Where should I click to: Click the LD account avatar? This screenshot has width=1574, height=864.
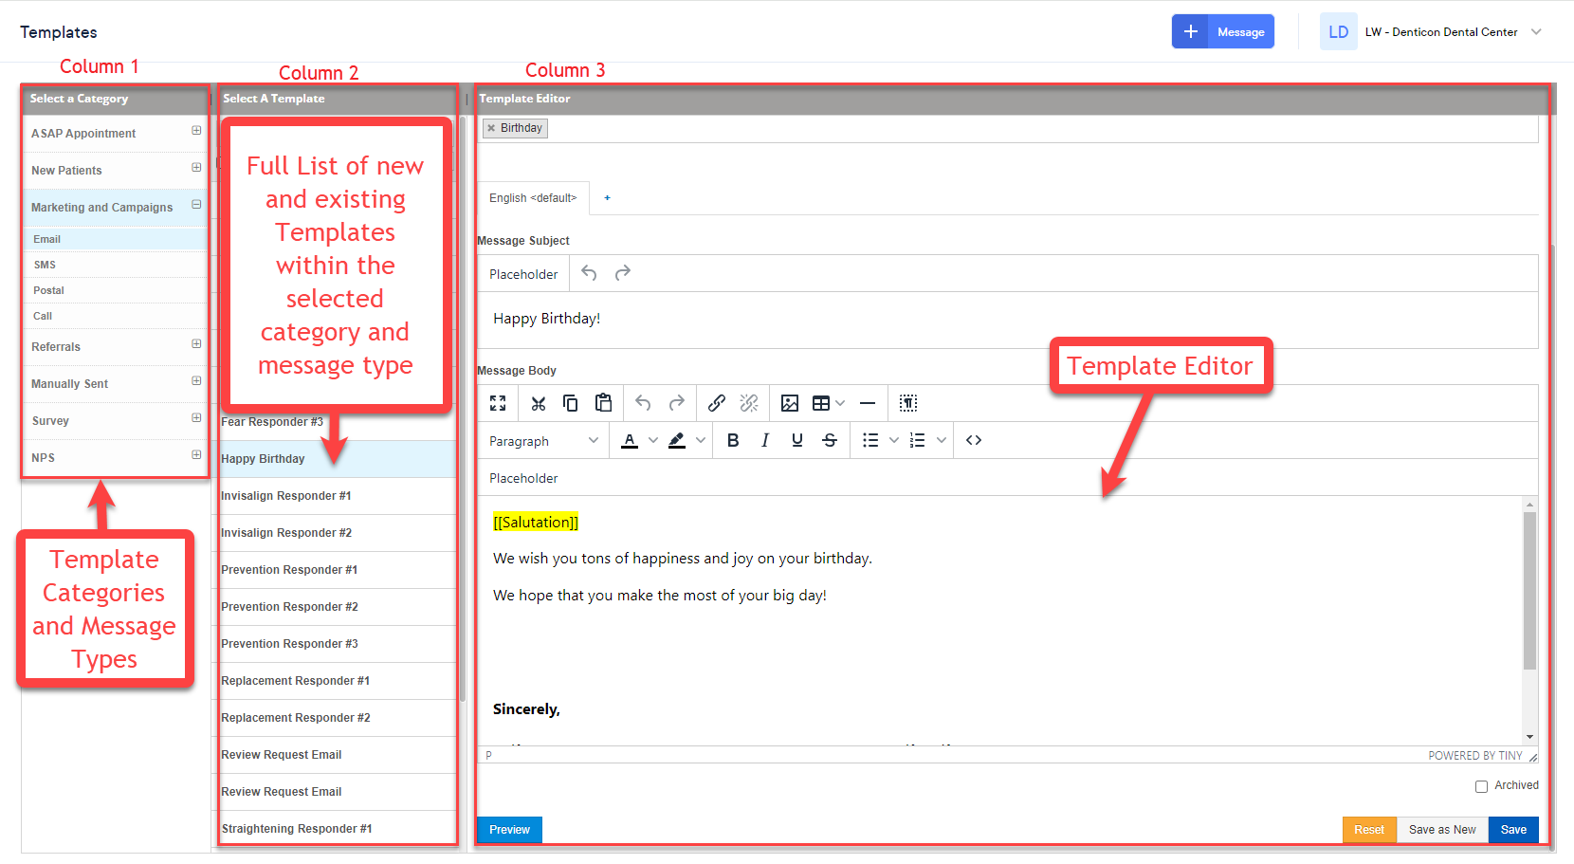(x=1339, y=31)
